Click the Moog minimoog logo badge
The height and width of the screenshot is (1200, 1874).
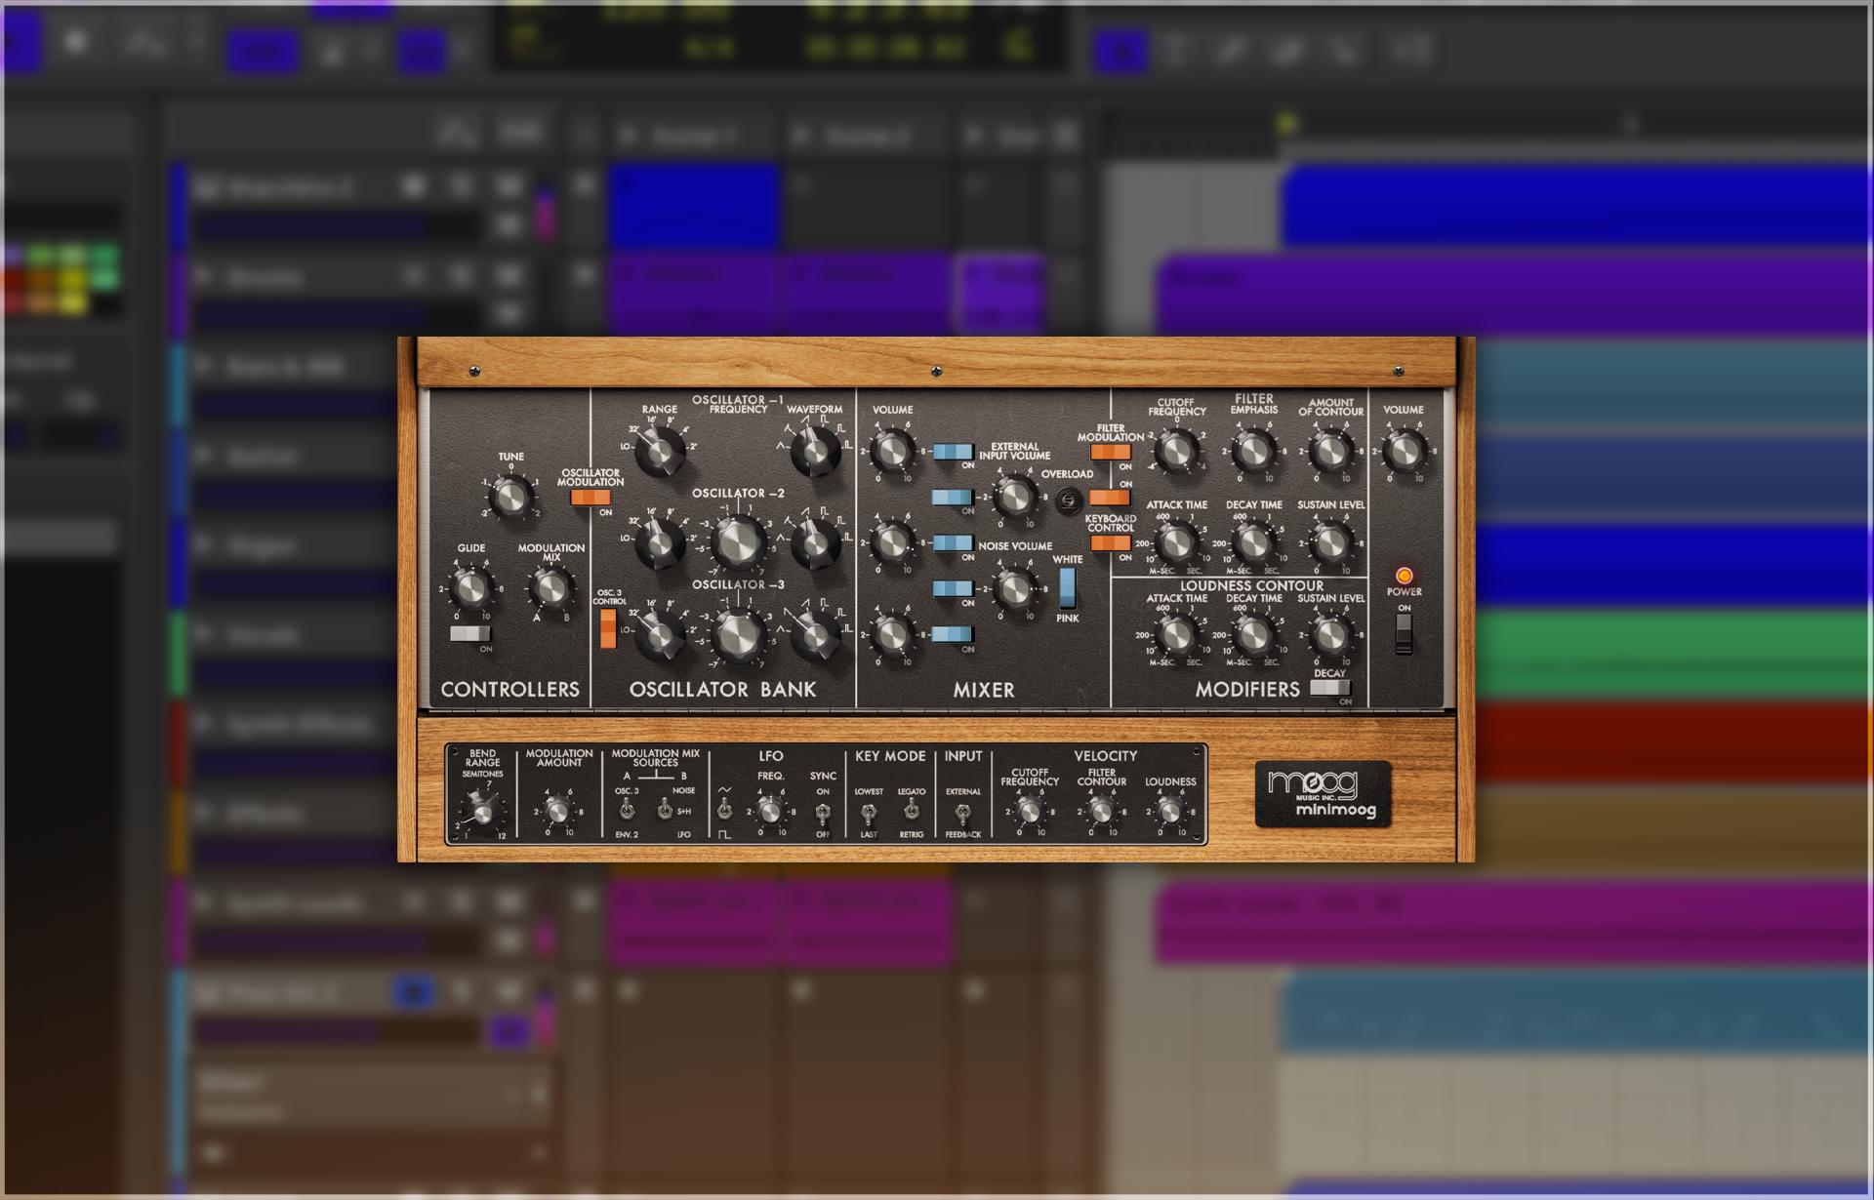pos(1323,794)
